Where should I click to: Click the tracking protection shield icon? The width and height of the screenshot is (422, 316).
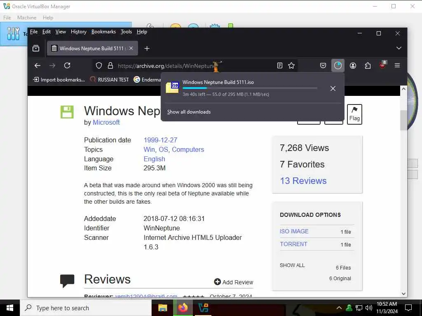click(99, 65)
